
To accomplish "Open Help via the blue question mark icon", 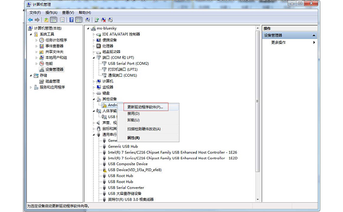I will pos(71,20).
